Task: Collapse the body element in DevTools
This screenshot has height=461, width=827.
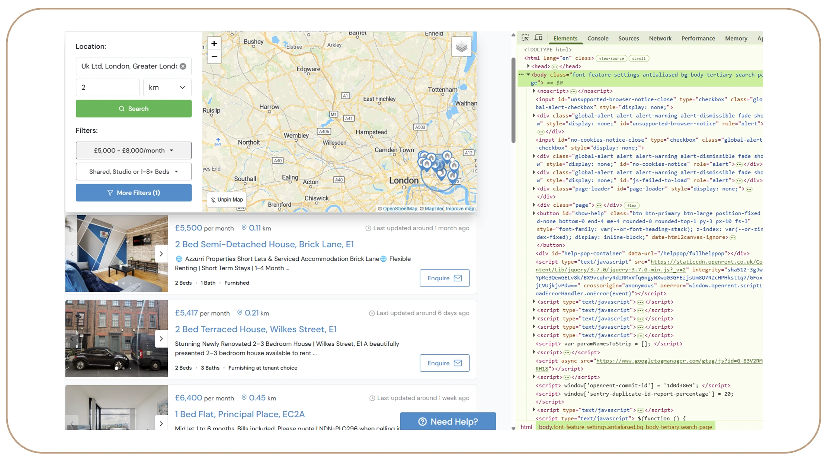Action: tap(528, 74)
